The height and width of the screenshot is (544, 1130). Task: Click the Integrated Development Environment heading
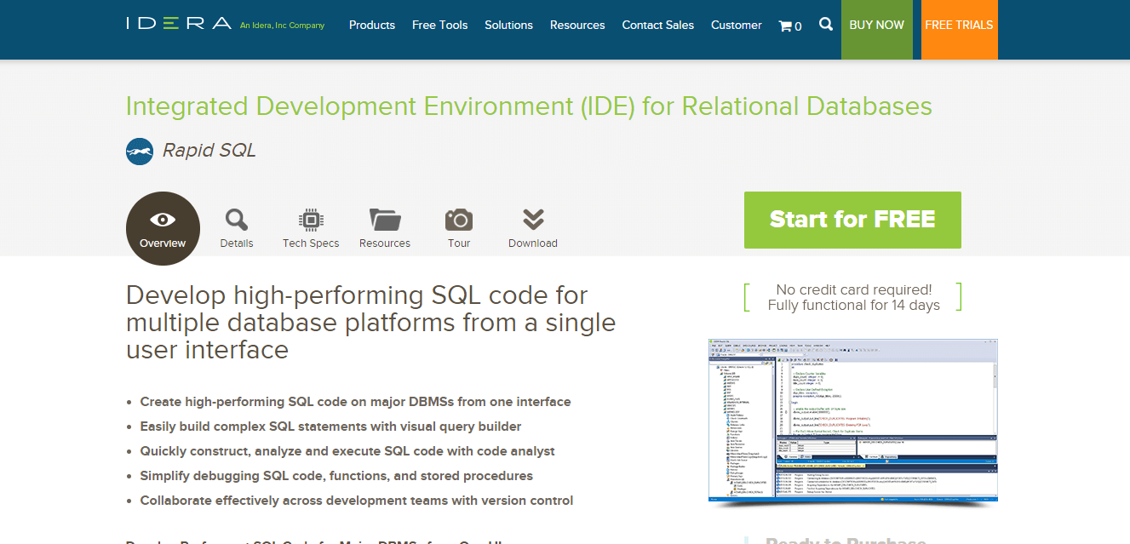pos(529,106)
